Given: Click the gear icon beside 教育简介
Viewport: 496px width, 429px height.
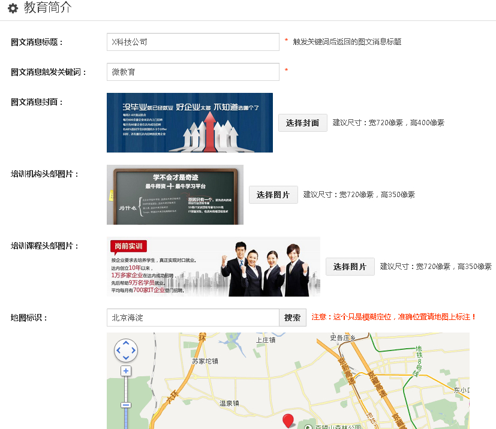Looking at the screenshot, I should pyautogui.click(x=13, y=9).
